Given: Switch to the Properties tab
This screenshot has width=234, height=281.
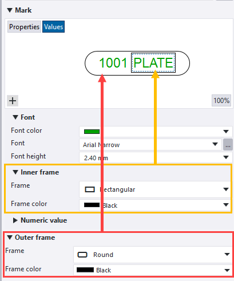Looking at the screenshot, I should coord(24,27).
